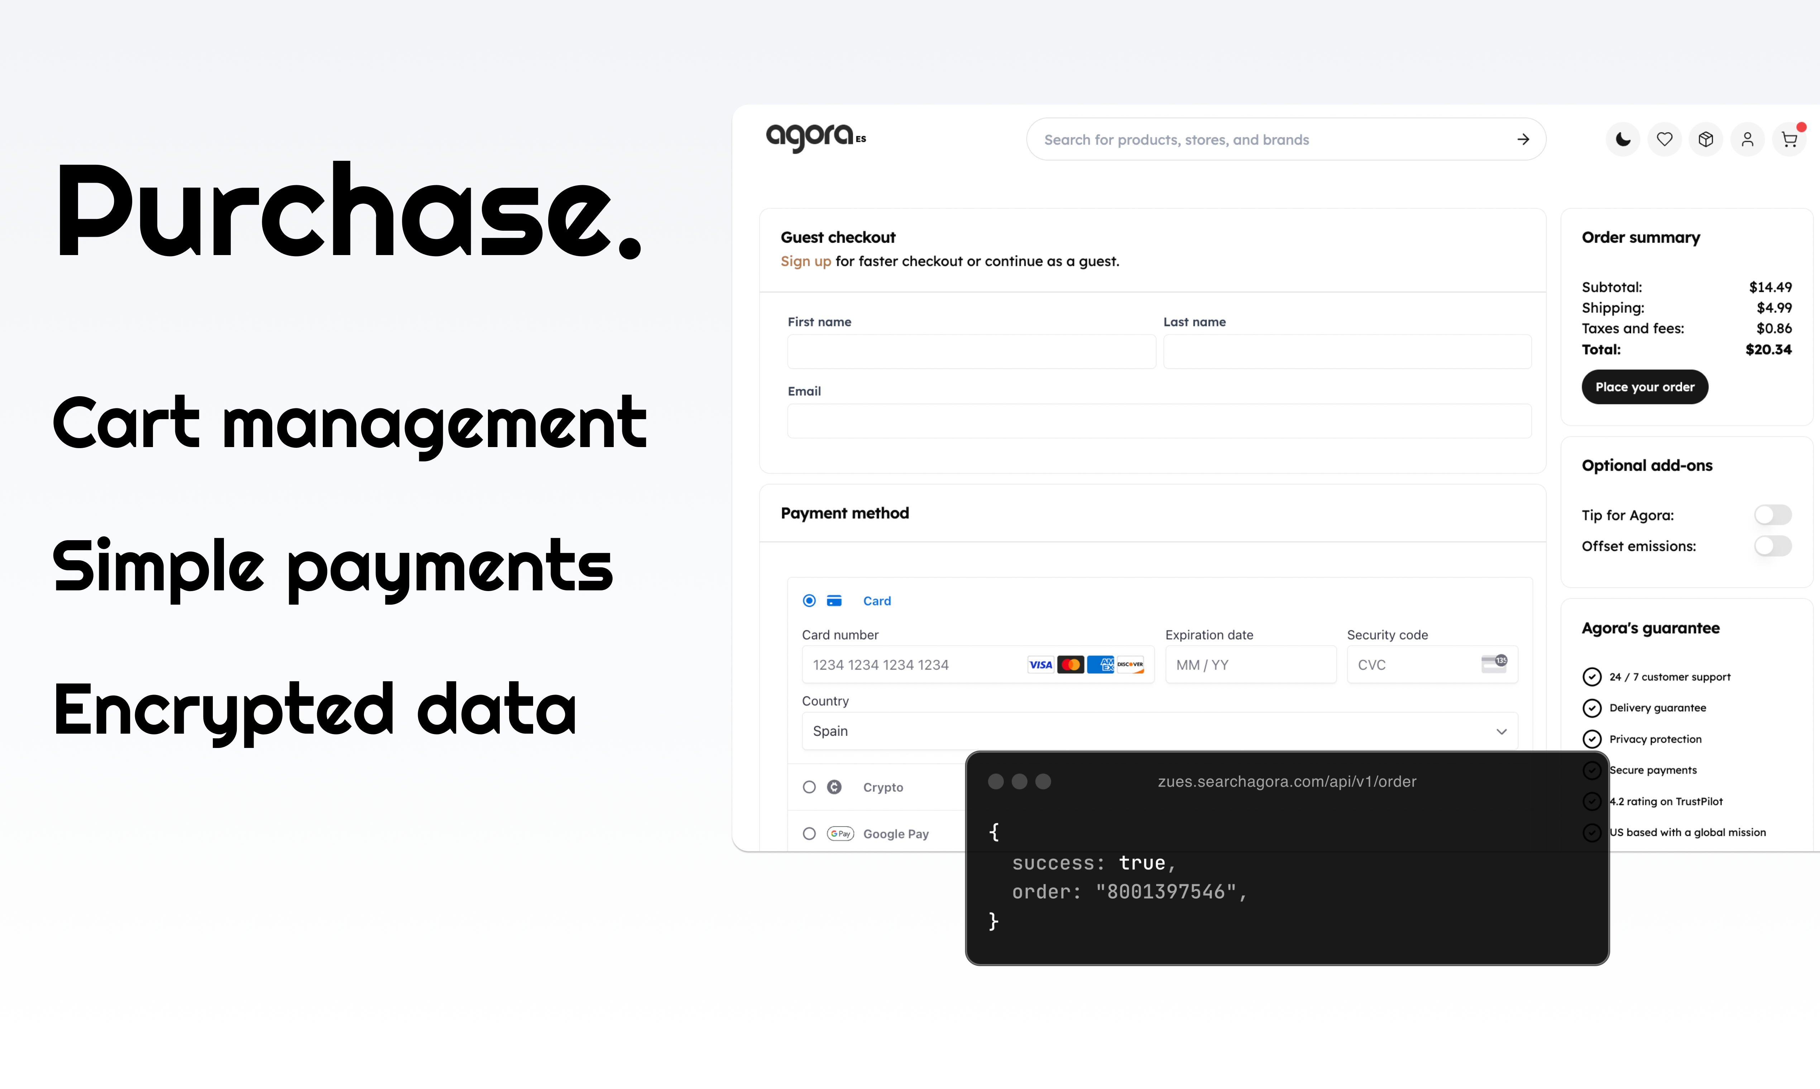This screenshot has width=1820, height=1089.
Task: Enable the Offset emissions toggle
Action: [1773, 546]
